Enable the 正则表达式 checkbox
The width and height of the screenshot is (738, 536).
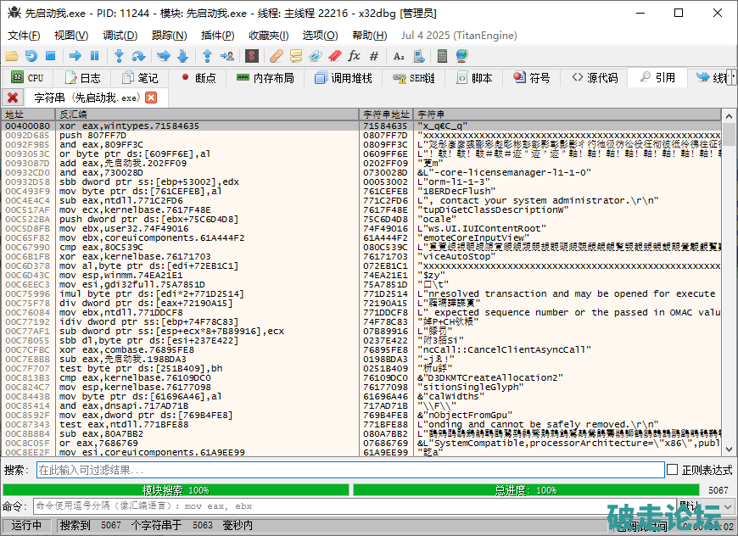(x=672, y=470)
